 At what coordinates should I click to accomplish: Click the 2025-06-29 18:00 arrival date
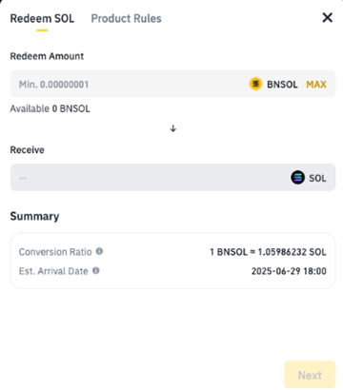coord(289,271)
